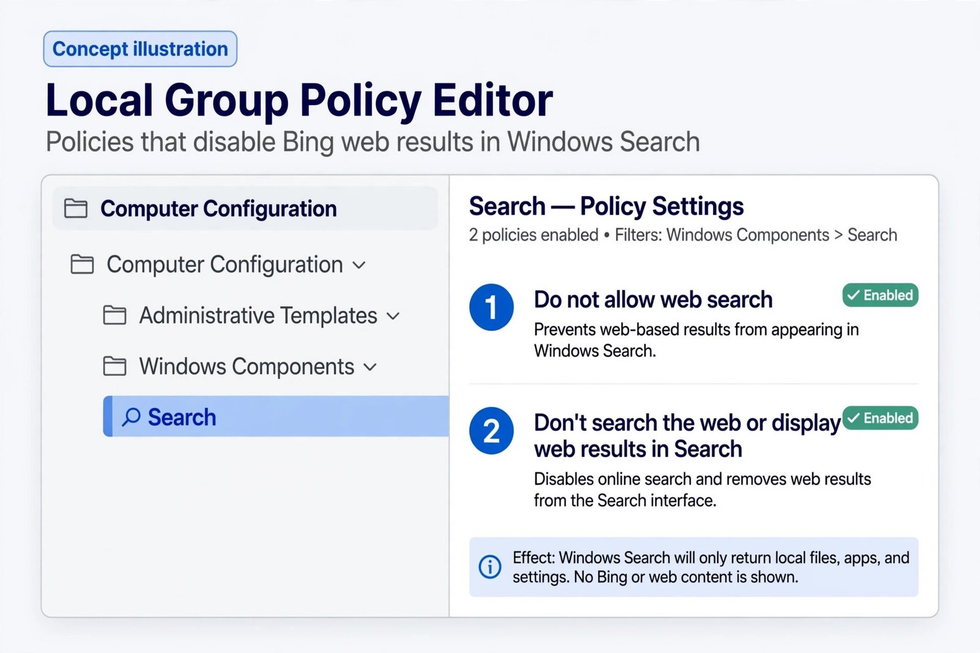The width and height of the screenshot is (980, 653).
Task: Collapse Administrative Templates with its chevron
Action: [x=393, y=316]
